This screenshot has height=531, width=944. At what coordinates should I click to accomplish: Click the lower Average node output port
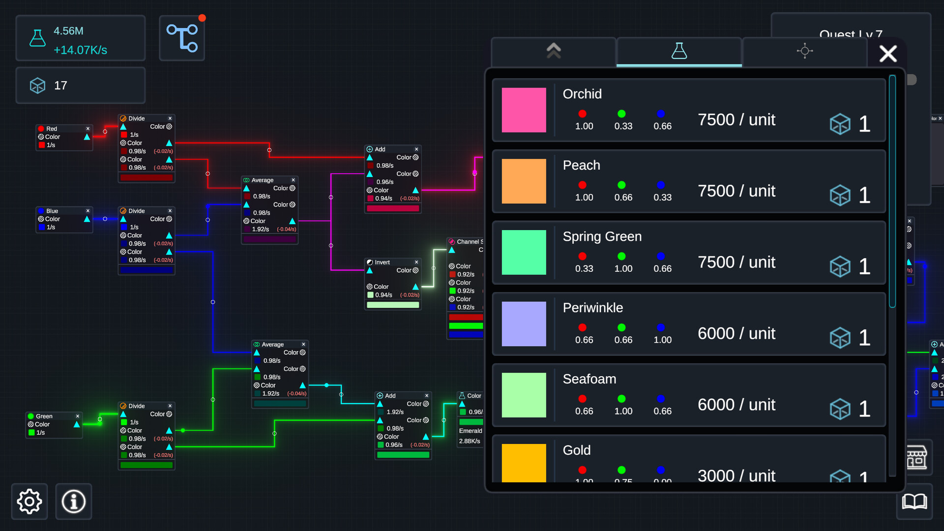303,385
